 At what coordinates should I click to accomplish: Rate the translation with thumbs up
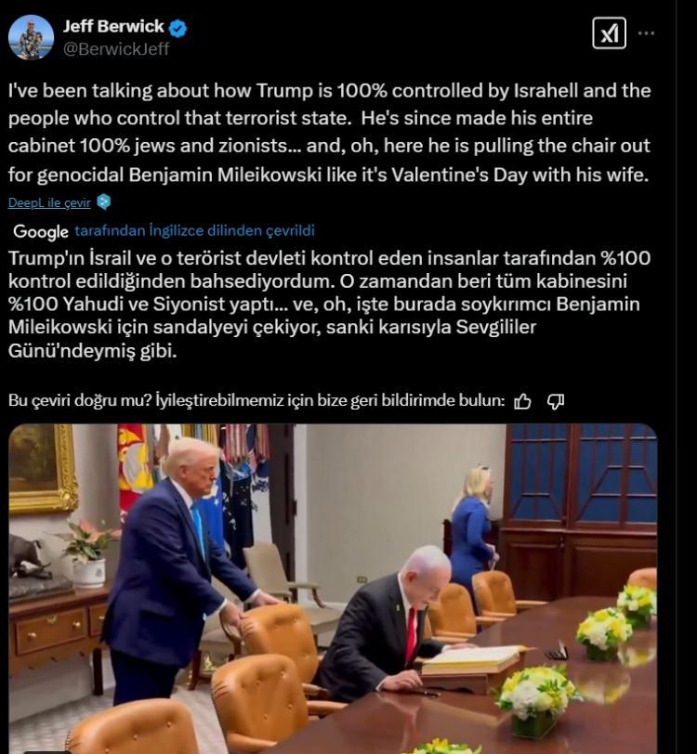click(x=522, y=401)
